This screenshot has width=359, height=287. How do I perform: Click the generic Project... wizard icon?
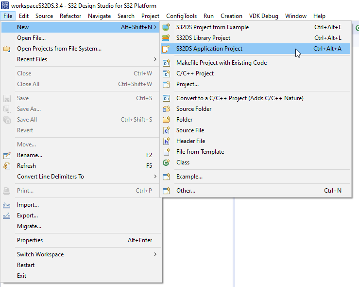pos(166,84)
